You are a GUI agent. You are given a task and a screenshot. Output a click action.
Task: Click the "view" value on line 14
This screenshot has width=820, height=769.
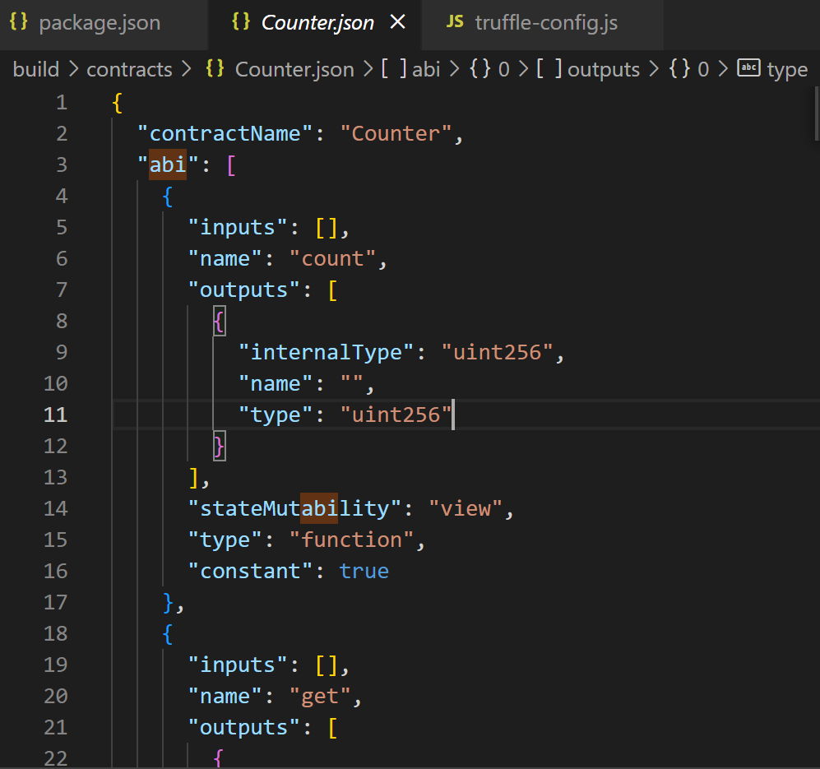pyautogui.click(x=466, y=509)
